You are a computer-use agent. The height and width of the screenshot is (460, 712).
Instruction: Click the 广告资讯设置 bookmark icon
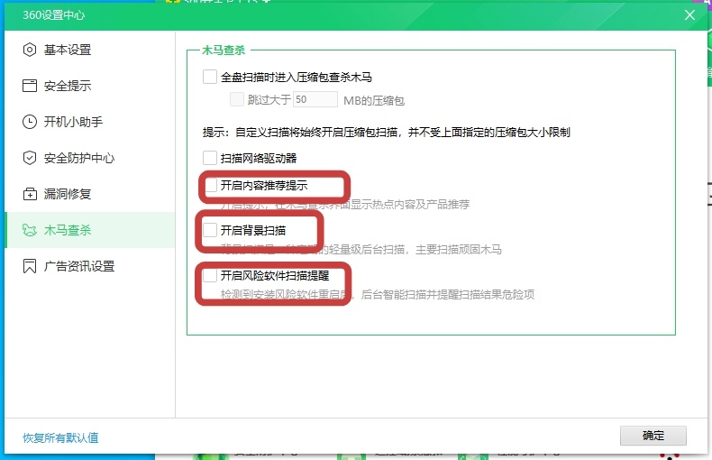30,266
